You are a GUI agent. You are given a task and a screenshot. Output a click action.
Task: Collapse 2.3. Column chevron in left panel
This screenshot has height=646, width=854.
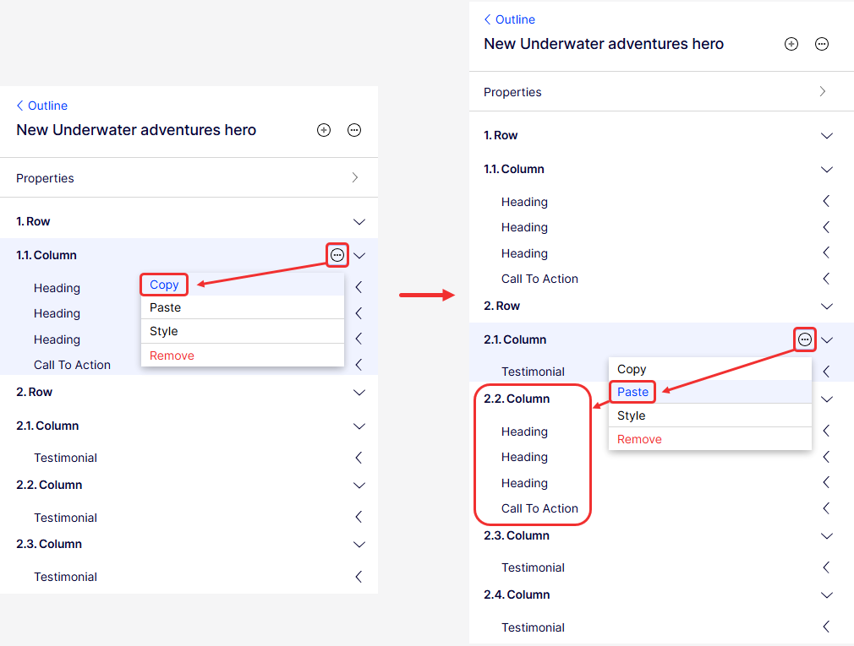click(x=359, y=545)
